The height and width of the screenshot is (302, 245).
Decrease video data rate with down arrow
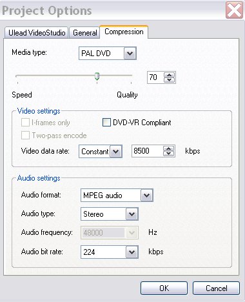pos(169,154)
